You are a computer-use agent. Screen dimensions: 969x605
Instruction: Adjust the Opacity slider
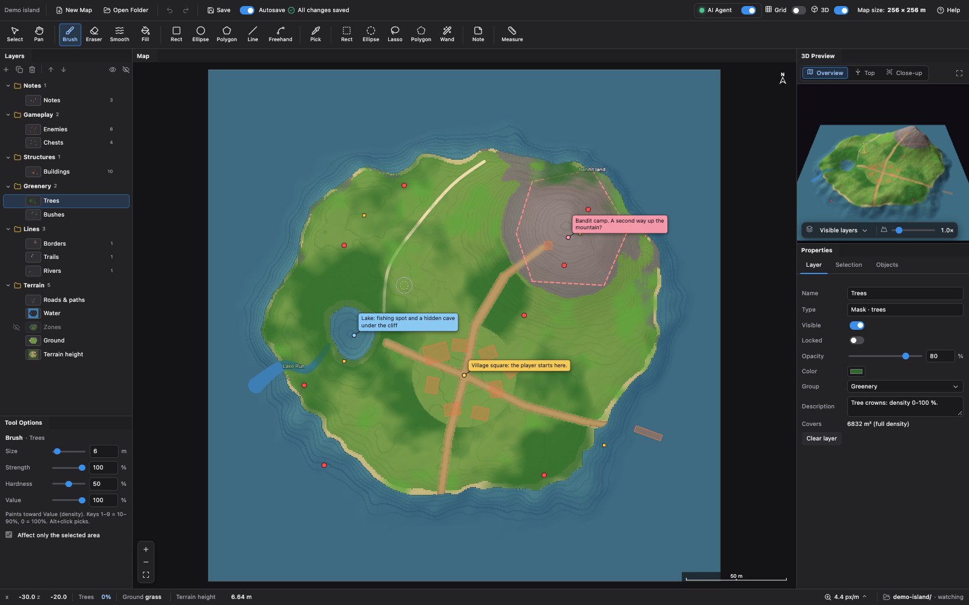click(x=885, y=356)
